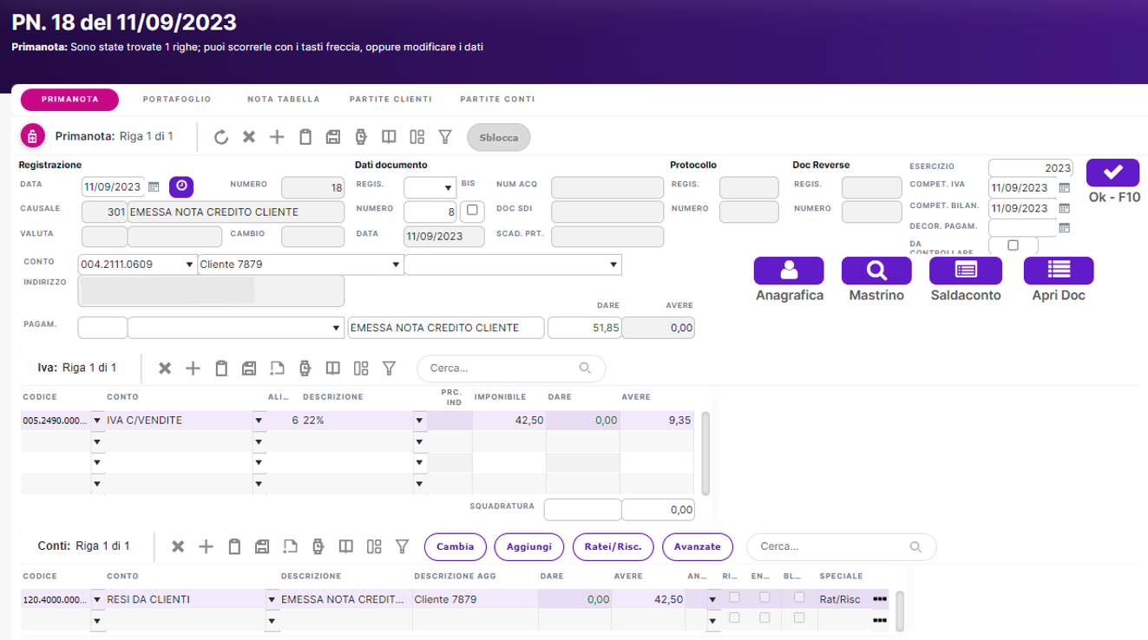This screenshot has height=640, width=1148.
Task: Click the save disk icon in Primanota toolbar
Action: (x=332, y=137)
